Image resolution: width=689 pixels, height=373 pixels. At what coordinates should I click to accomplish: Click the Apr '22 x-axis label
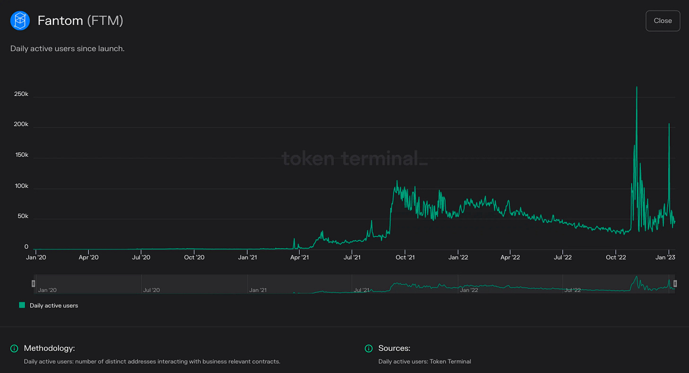[510, 258]
